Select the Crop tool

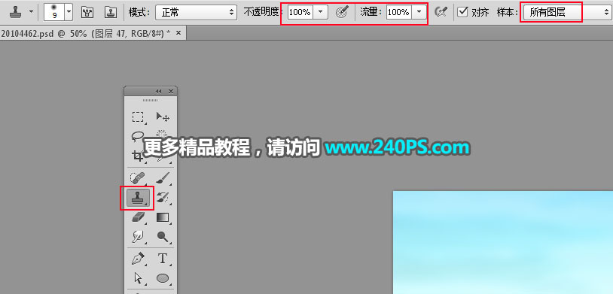click(x=138, y=156)
